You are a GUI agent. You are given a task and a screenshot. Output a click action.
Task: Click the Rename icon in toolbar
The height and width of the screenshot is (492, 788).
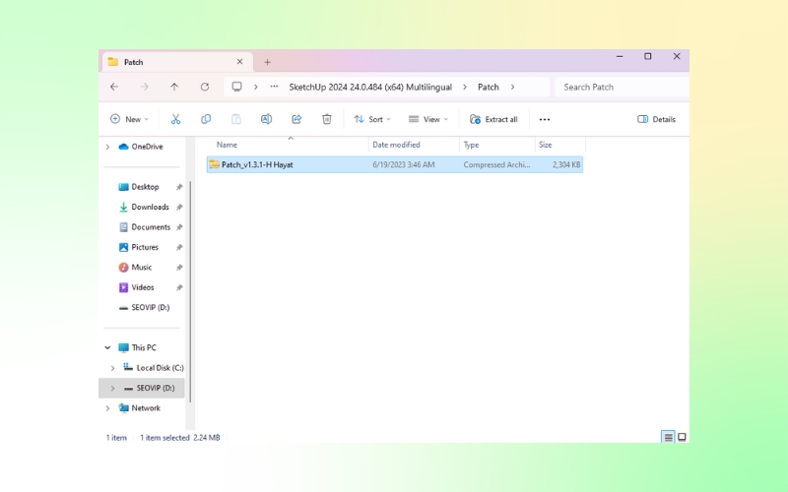coord(266,119)
